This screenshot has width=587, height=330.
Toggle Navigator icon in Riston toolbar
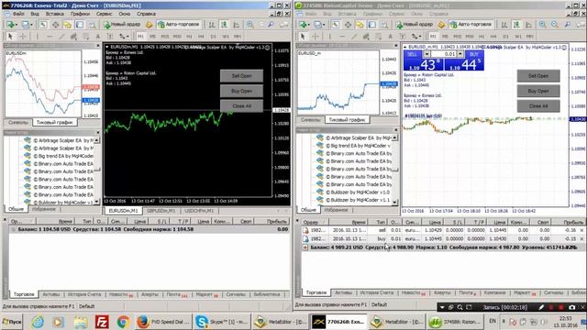pyautogui.click(x=360, y=25)
